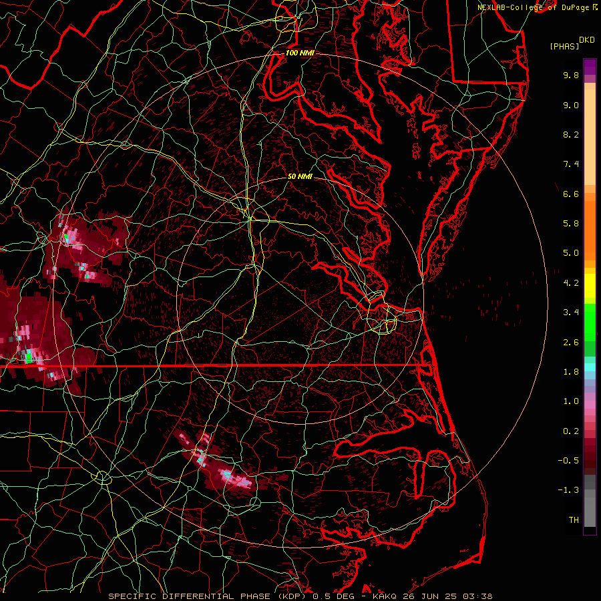The image size is (601, 601).
Task: Click the 9.0 legend value
Action: click(x=571, y=106)
